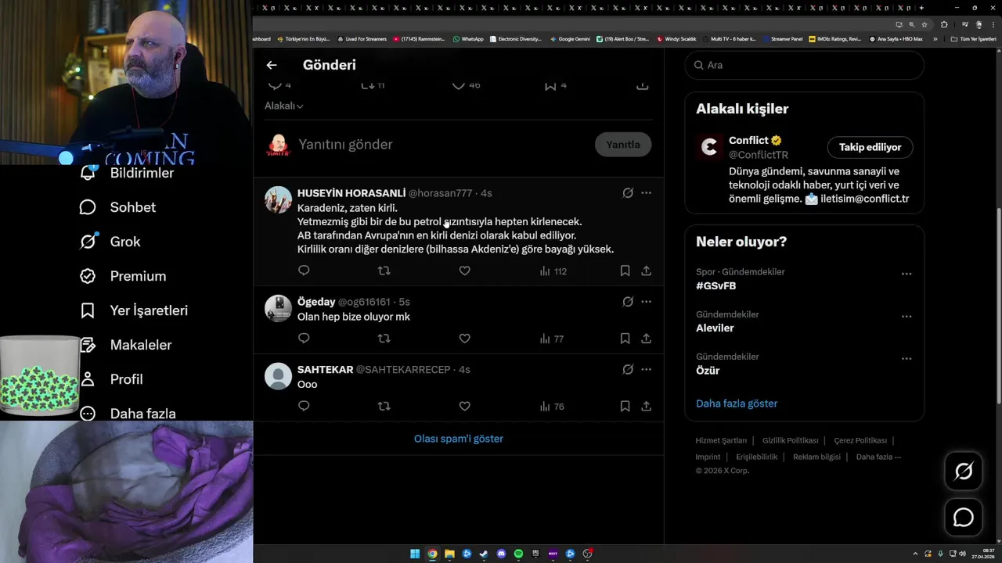
Task: Open more options on HUSEYİN HORASANLİ's post
Action: pyautogui.click(x=646, y=193)
